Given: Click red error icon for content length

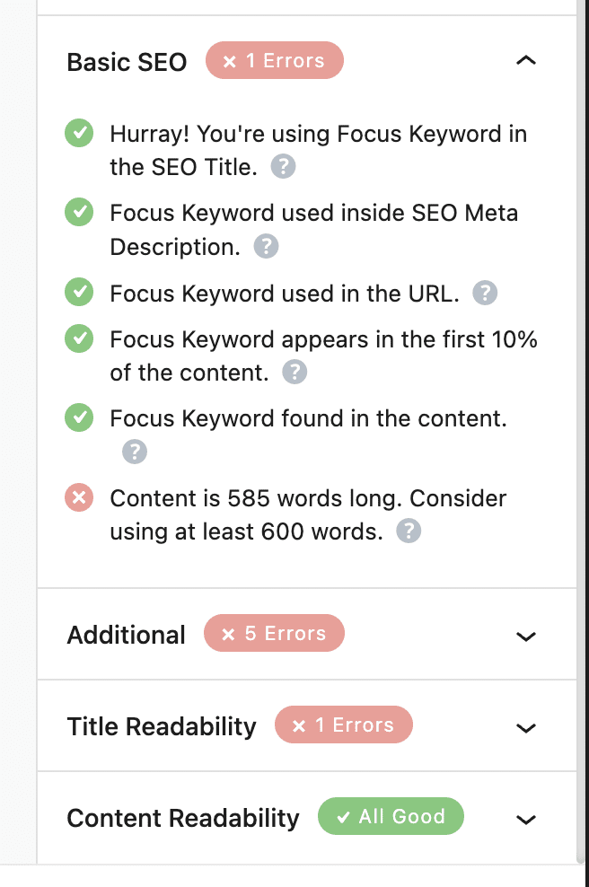Looking at the screenshot, I should point(80,497).
